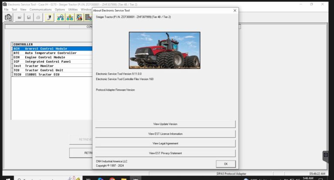
Task: Click the Windows taskbar clock showing 5:46 AM
Action: pyautogui.click(x=308, y=178)
